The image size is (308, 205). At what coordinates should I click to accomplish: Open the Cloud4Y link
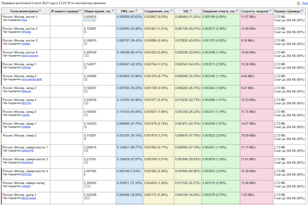tap(26, 186)
